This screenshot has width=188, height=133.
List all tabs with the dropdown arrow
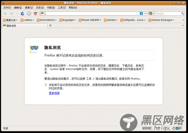coord(183,25)
